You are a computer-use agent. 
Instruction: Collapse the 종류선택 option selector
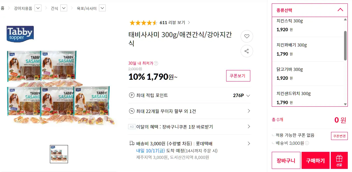tap(340, 10)
